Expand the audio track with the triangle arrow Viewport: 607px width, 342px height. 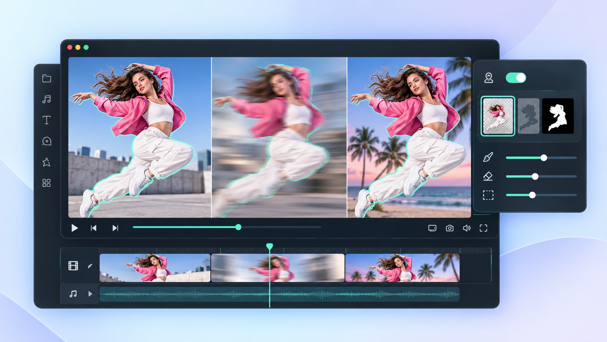pyautogui.click(x=90, y=294)
